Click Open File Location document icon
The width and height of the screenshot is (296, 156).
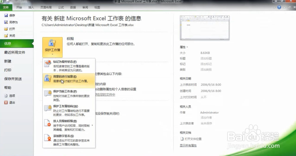pos(182,139)
